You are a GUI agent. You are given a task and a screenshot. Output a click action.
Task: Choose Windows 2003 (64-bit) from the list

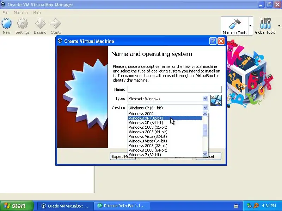point(165,132)
